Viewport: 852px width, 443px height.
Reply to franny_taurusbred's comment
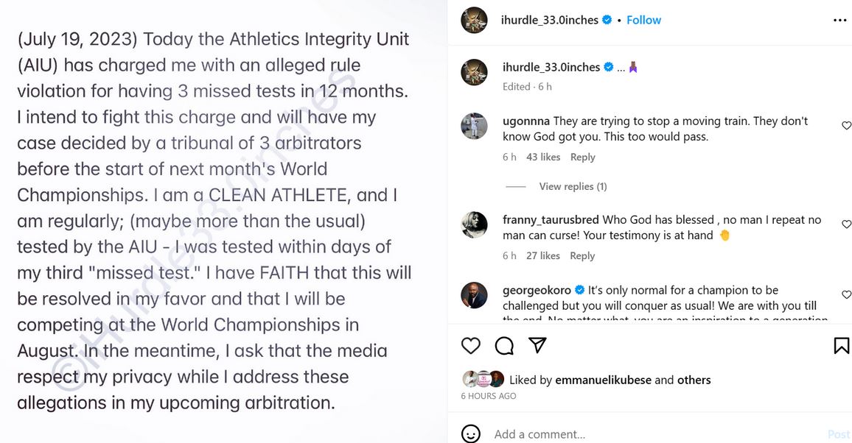pos(582,255)
